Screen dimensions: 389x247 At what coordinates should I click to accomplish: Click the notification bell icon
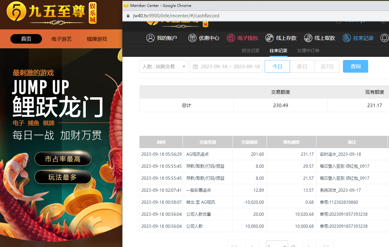coord(385,38)
